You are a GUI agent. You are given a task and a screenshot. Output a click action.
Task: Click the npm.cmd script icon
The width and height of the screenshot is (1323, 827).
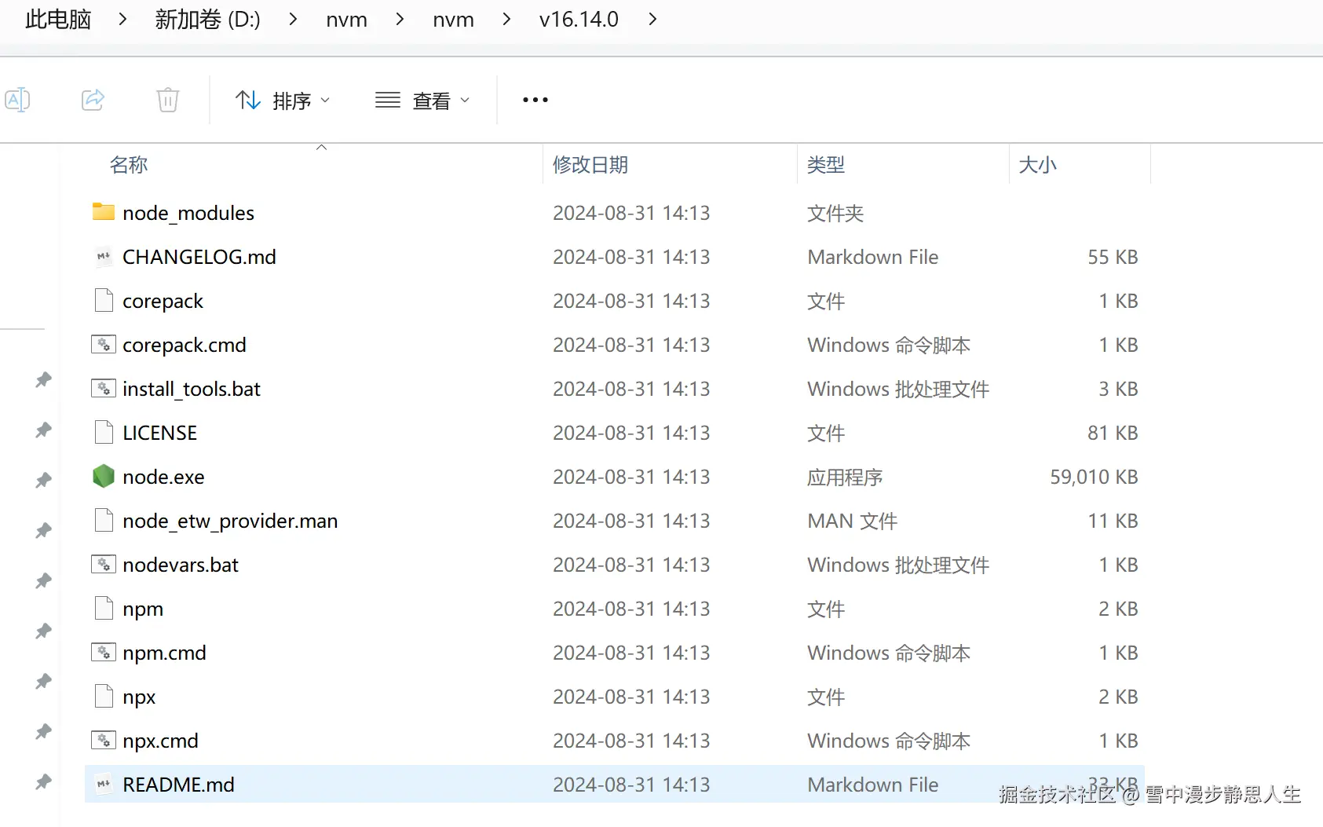pos(104,652)
